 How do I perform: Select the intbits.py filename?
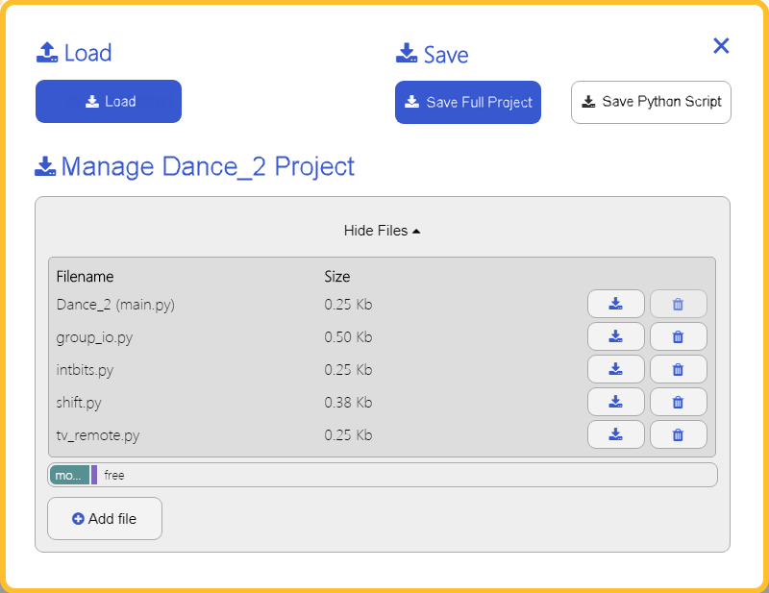[x=85, y=370]
